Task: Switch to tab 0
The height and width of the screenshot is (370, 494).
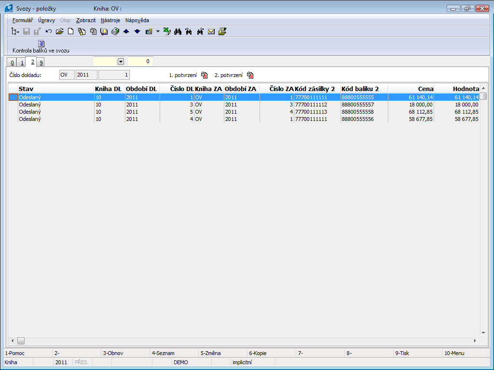Action: 13,63
